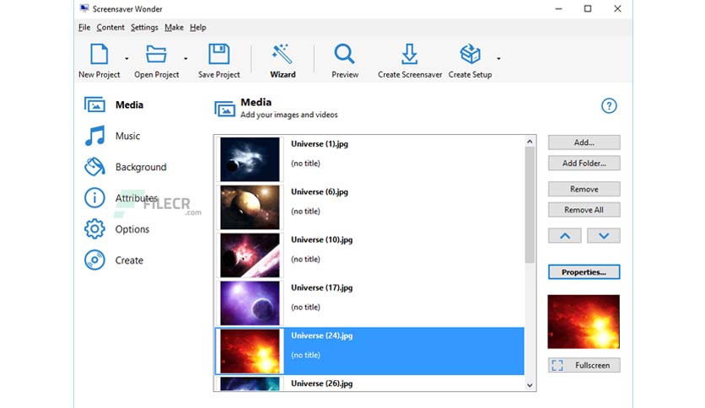This screenshot has width=705, height=408.
Task: Click the Fullscreen preview button
Action: pos(584,365)
